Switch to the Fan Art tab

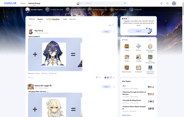coord(73,19)
